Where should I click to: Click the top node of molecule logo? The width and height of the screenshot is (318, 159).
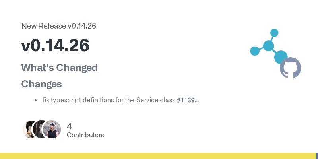pyautogui.click(x=274, y=33)
